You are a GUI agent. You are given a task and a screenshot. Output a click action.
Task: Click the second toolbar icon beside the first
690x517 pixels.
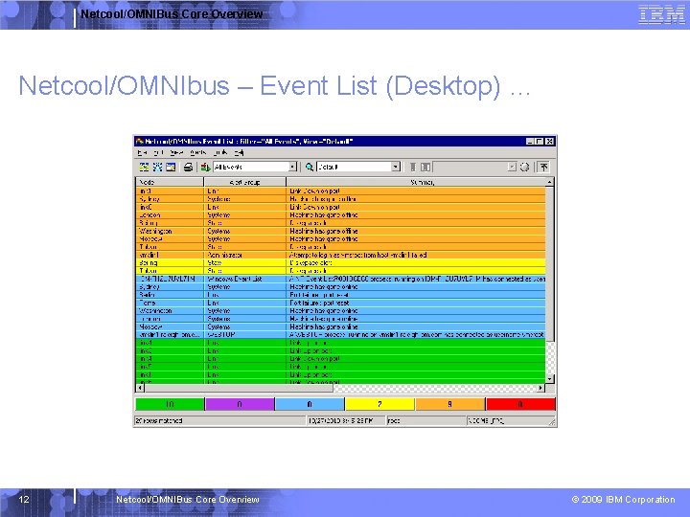point(157,167)
